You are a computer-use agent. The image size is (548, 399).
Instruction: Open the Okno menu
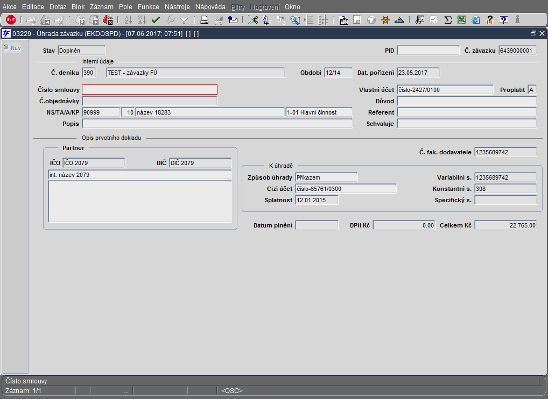292,7
